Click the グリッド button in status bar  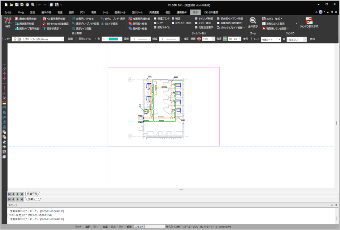point(78,227)
